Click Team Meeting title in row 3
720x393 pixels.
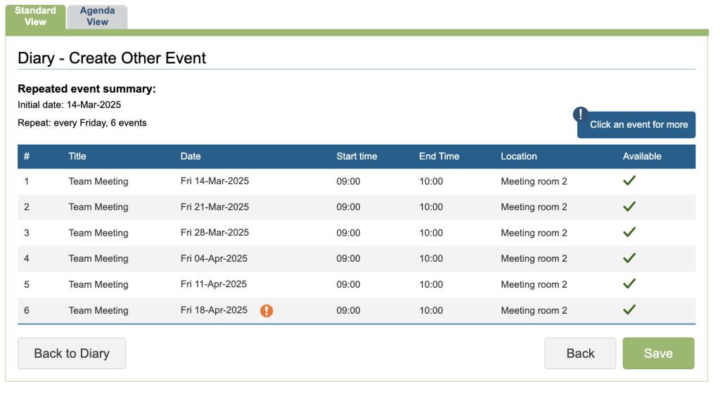[98, 233]
